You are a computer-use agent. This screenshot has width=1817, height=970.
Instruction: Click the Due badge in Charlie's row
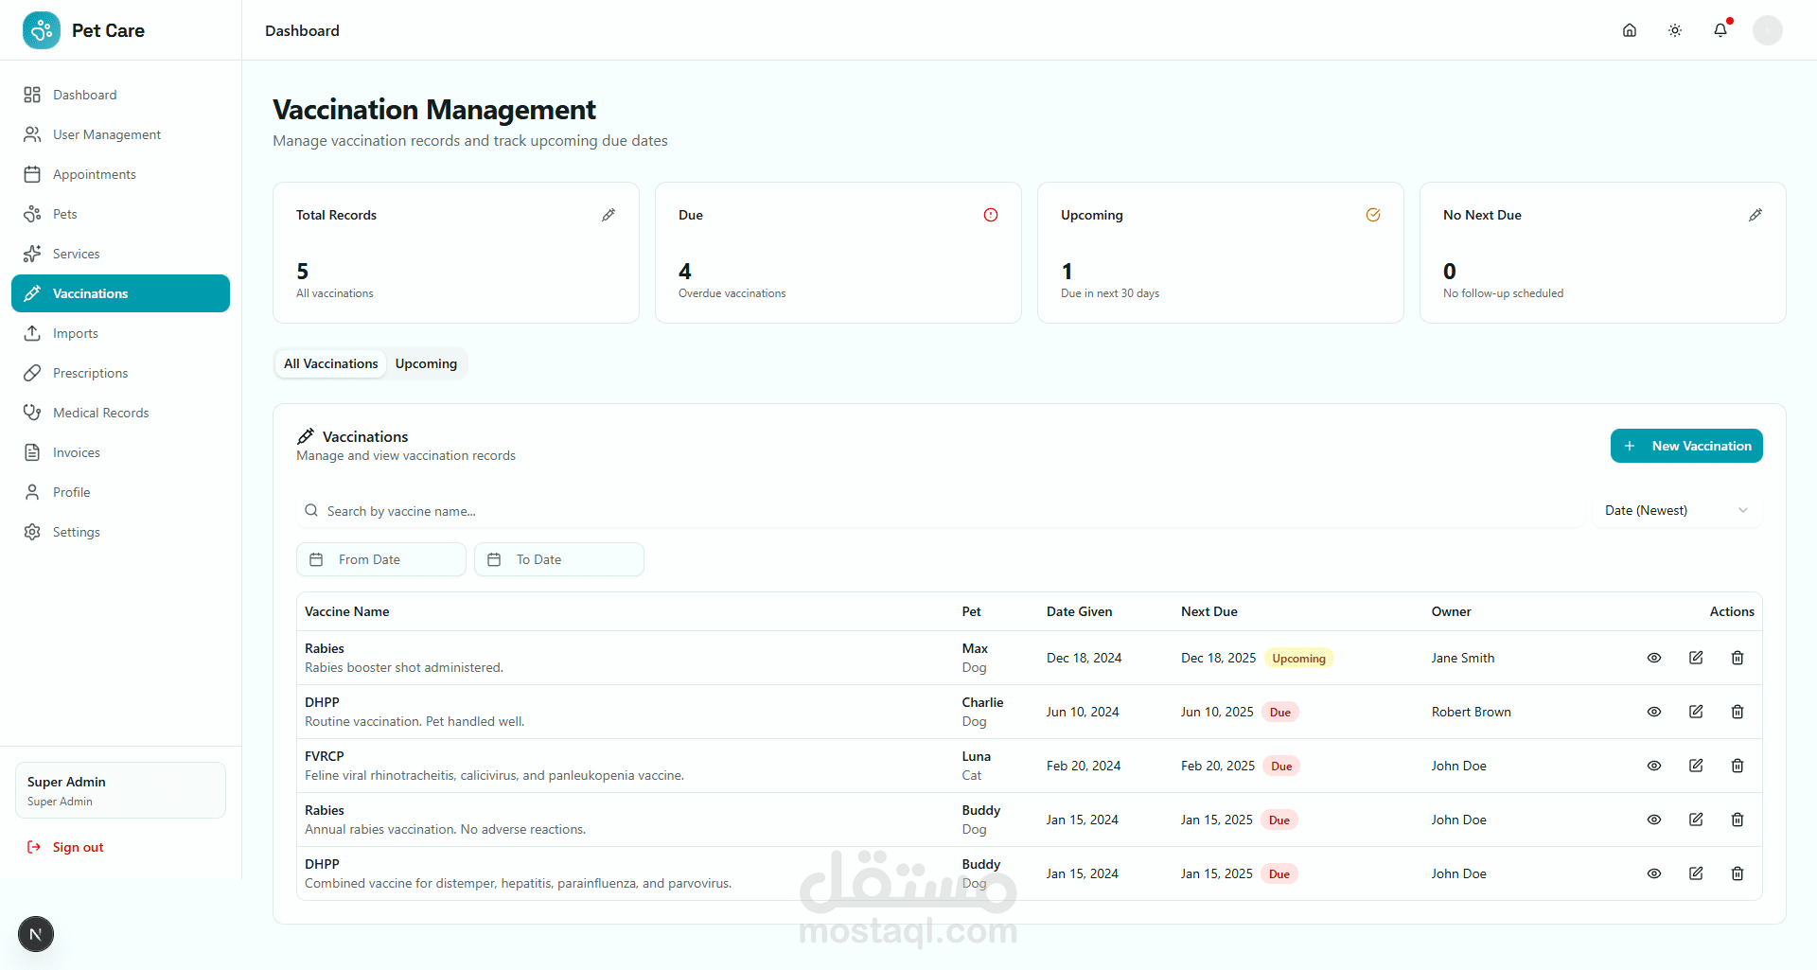coord(1280,713)
